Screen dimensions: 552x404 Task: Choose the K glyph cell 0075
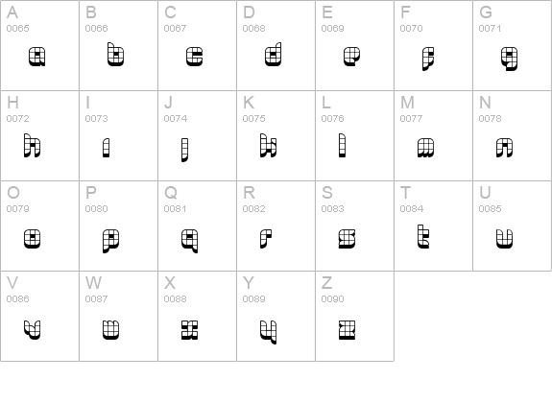[276, 136]
